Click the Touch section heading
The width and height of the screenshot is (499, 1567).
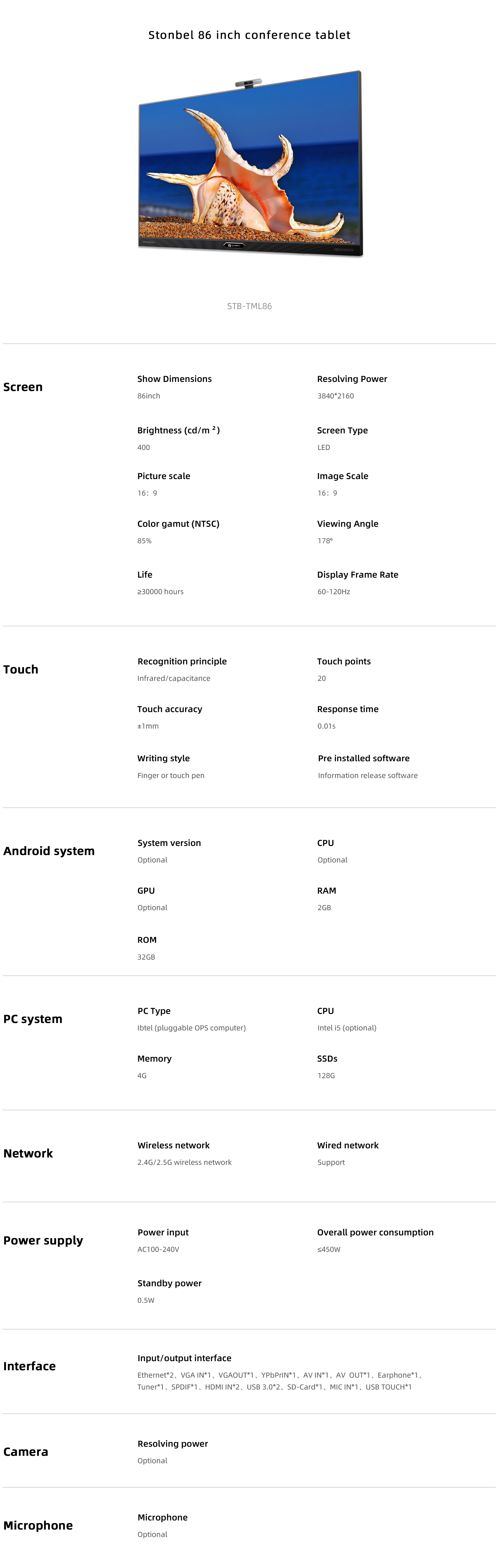21,669
